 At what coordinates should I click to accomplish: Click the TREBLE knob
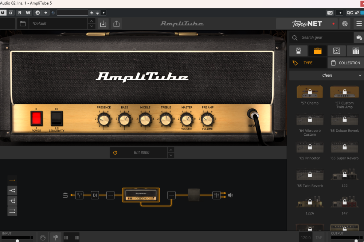tap(166, 120)
